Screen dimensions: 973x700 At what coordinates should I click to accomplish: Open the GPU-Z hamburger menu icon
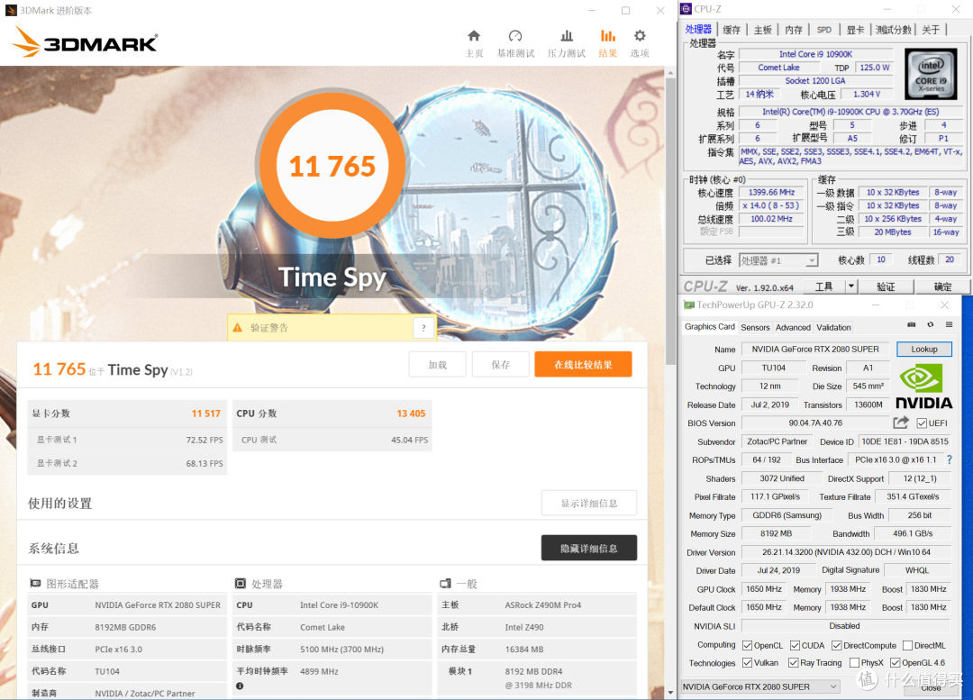949,324
